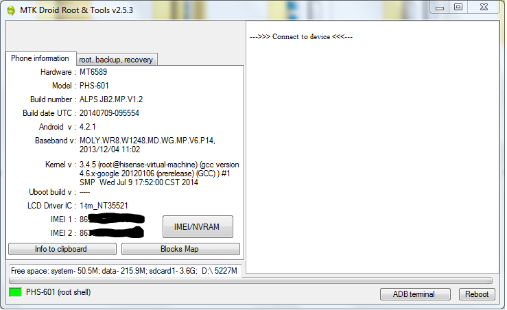Click the Build number ALPS.JB2.MP.V1.2 text
The image size is (507, 310).
pyautogui.click(x=111, y=99)
